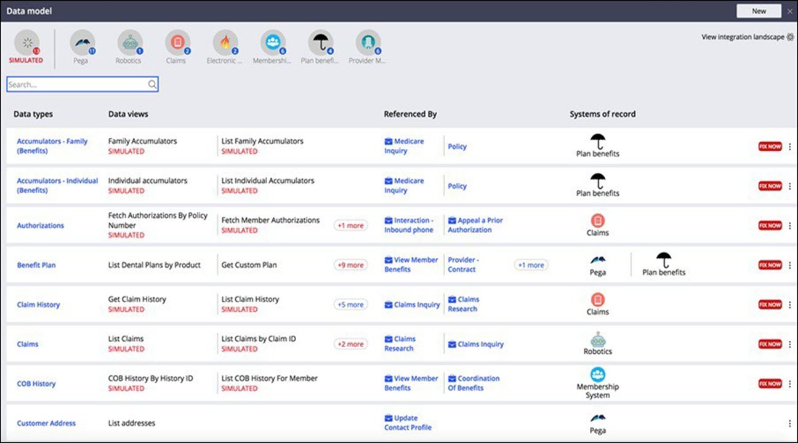Viewport: 798px width, 443px height.
Task: Click the SIMULATED filter icon
Action: [x=26, y=43]
